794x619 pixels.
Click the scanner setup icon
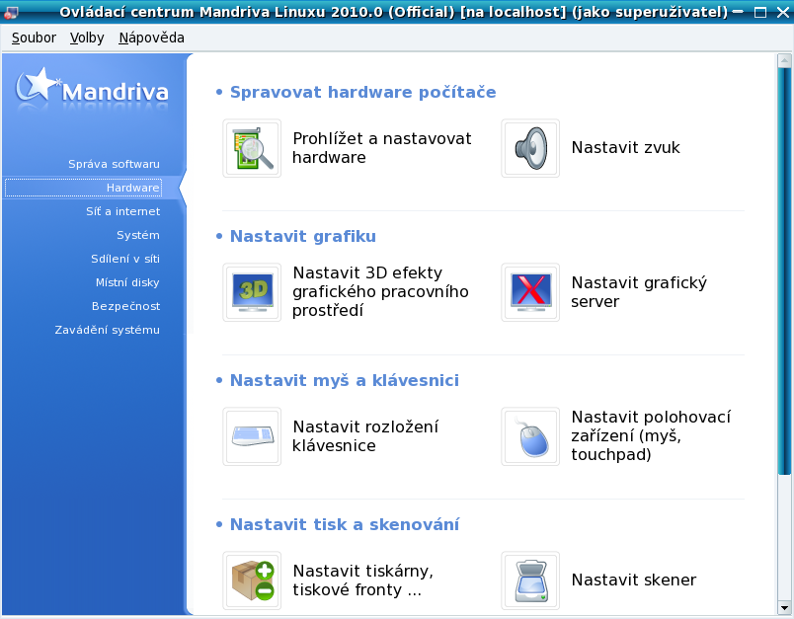click(530, 580)
